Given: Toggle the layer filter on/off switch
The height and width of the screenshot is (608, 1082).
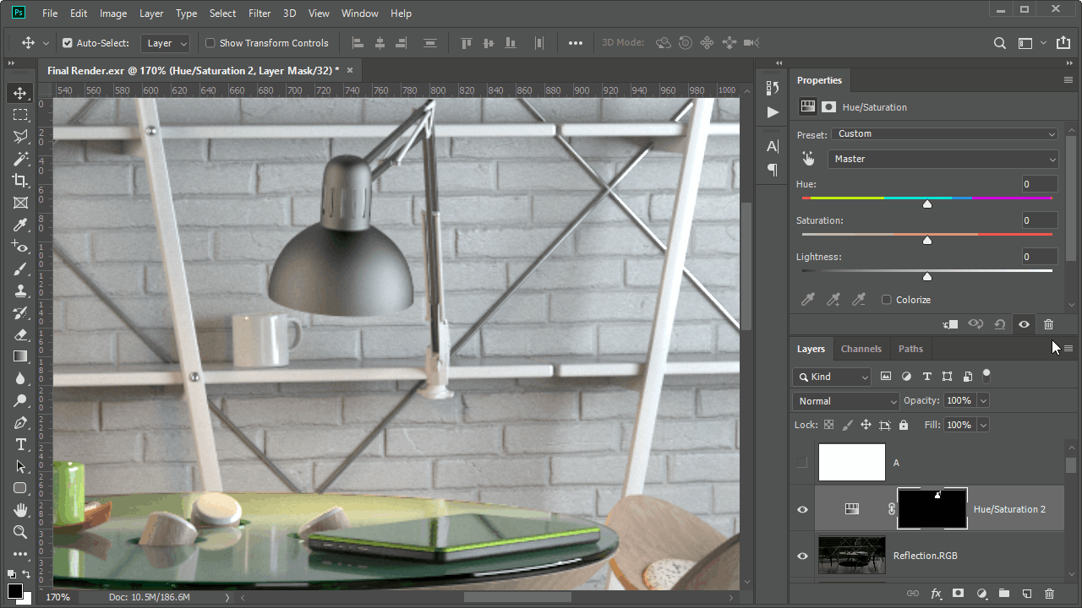Looking at the screenshot, I should (986, 376).
